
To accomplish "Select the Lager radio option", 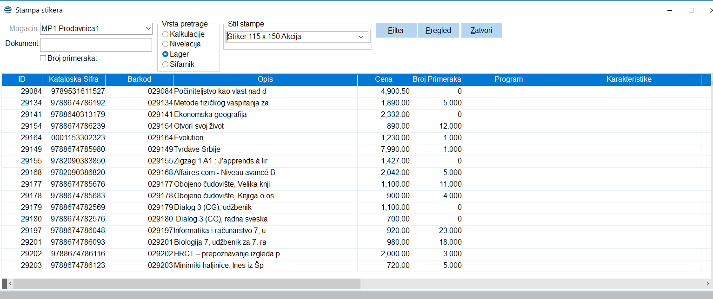I will [165, 54].
